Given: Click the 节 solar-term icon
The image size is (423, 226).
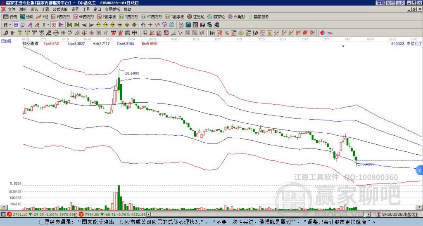Looking at the screenshot, I should (164, 25).
